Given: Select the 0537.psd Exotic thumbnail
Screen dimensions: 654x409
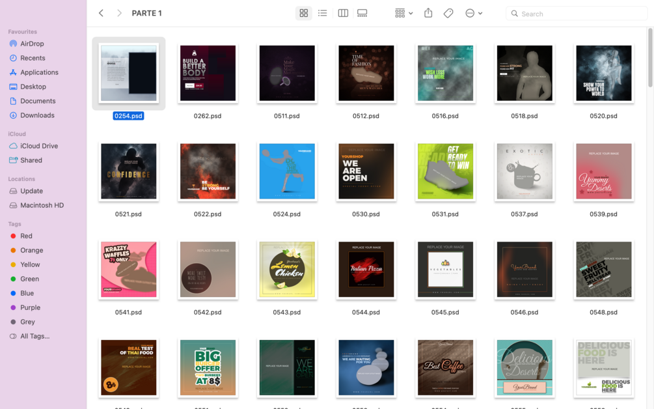Looking at the screenshot, I should click(525, 171).
